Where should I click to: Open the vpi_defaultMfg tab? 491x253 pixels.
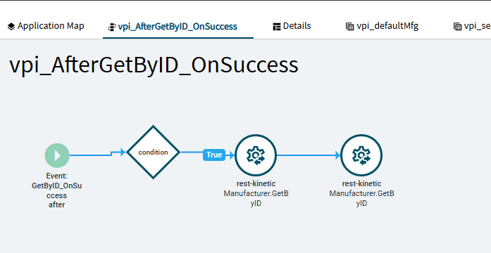tap(382, 26)
